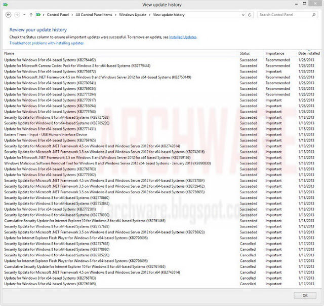
Task: Refresh the view update history page
Action: tap(250, 15)
